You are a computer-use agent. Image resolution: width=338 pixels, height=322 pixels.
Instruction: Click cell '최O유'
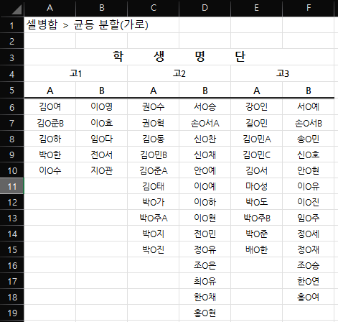coord(205,281)
